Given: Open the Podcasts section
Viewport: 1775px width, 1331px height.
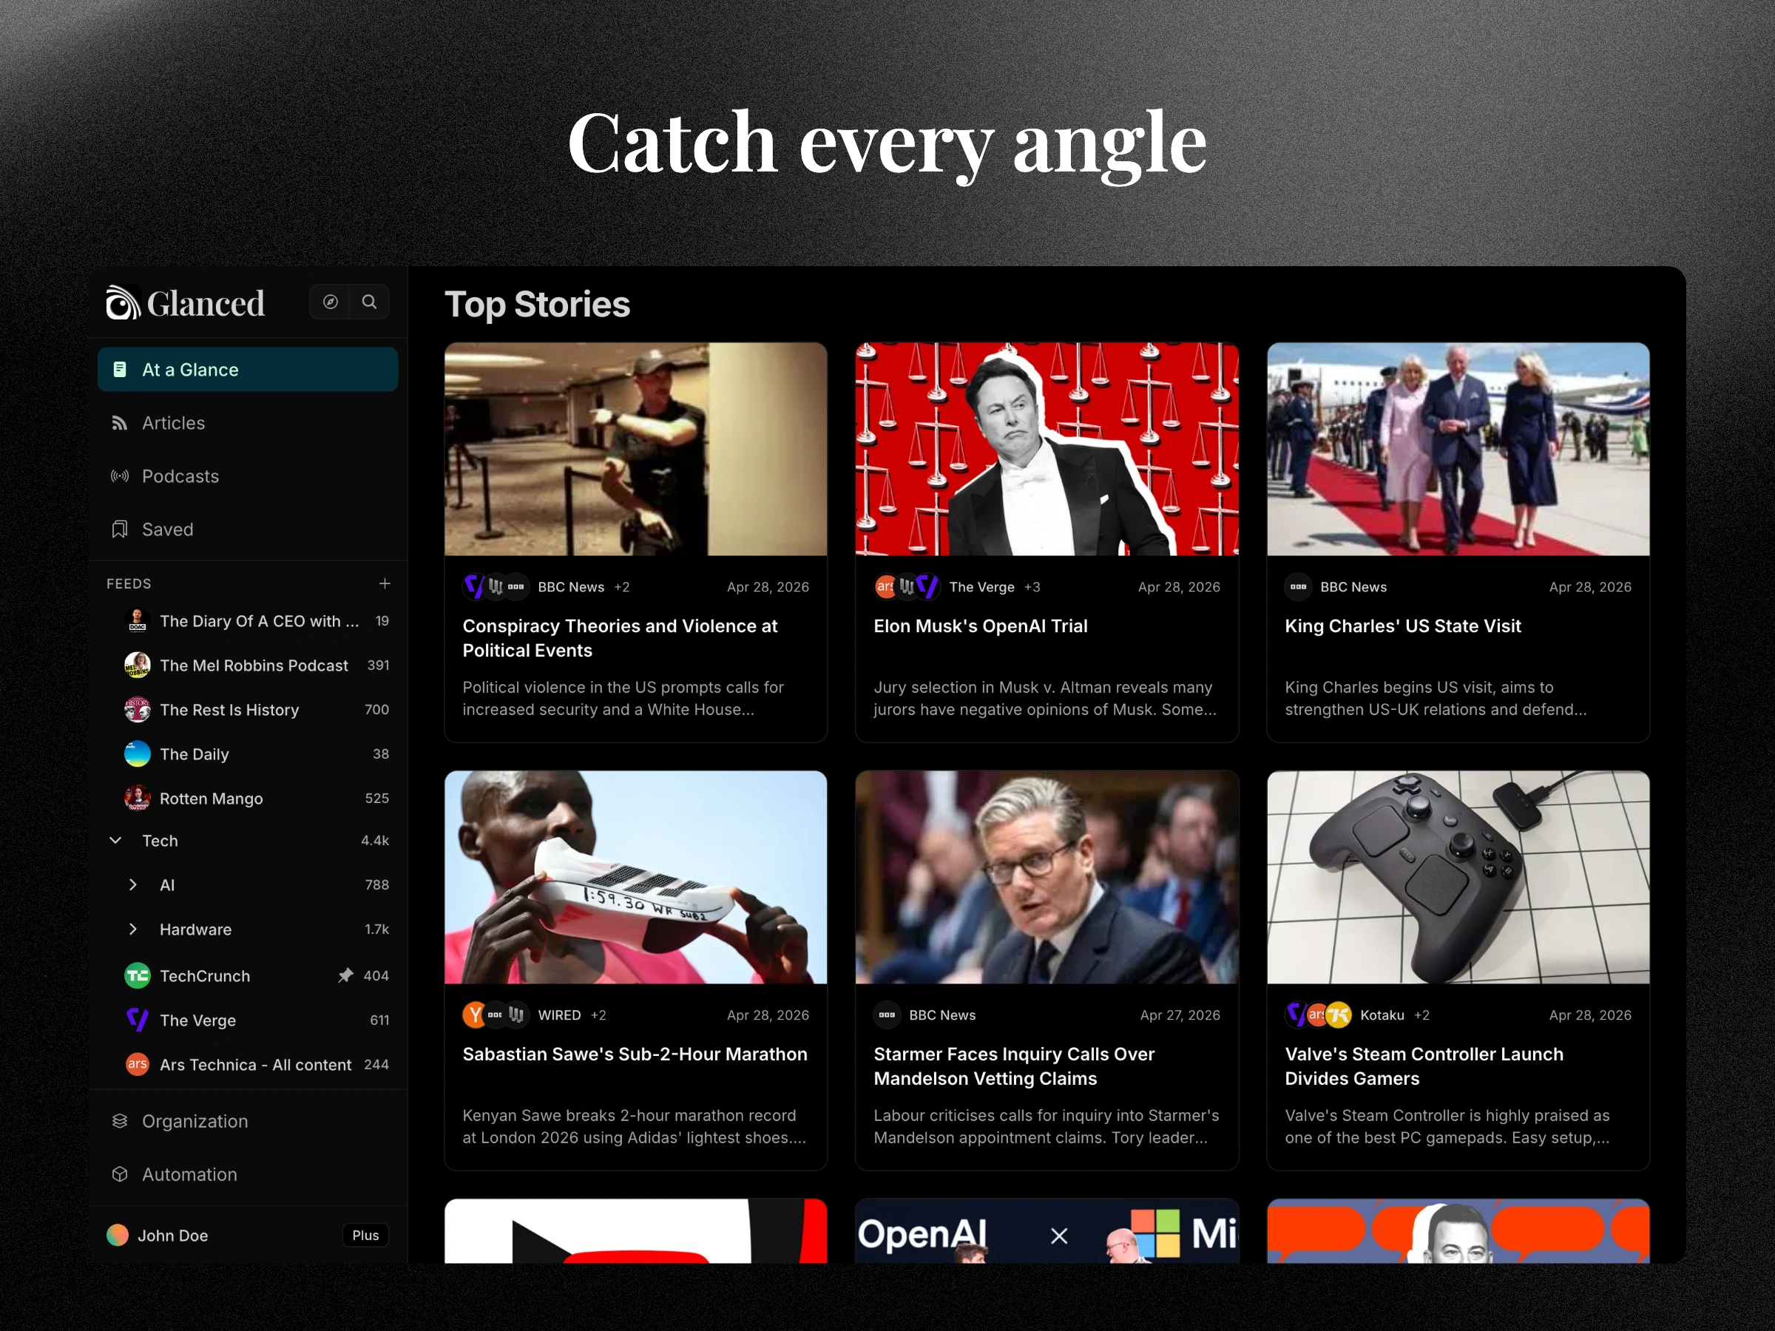Looking at the screenshot, I should tap(248, 475).
